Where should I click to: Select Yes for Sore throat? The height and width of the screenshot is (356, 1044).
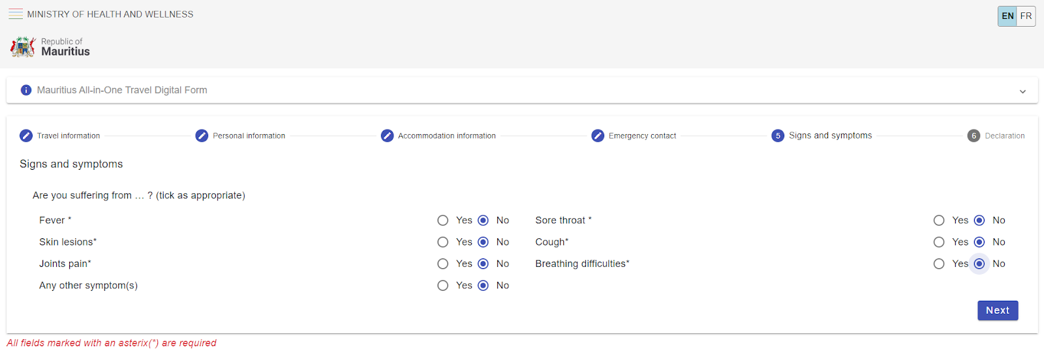(939, 220)
